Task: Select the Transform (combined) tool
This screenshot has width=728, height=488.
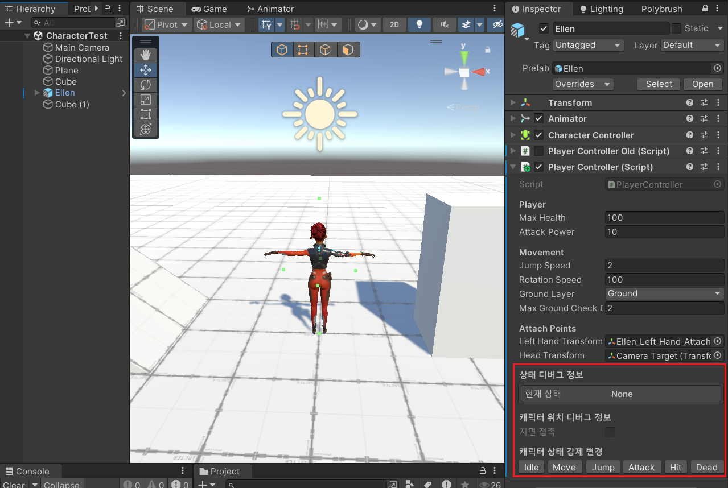Action: [146, 129]
